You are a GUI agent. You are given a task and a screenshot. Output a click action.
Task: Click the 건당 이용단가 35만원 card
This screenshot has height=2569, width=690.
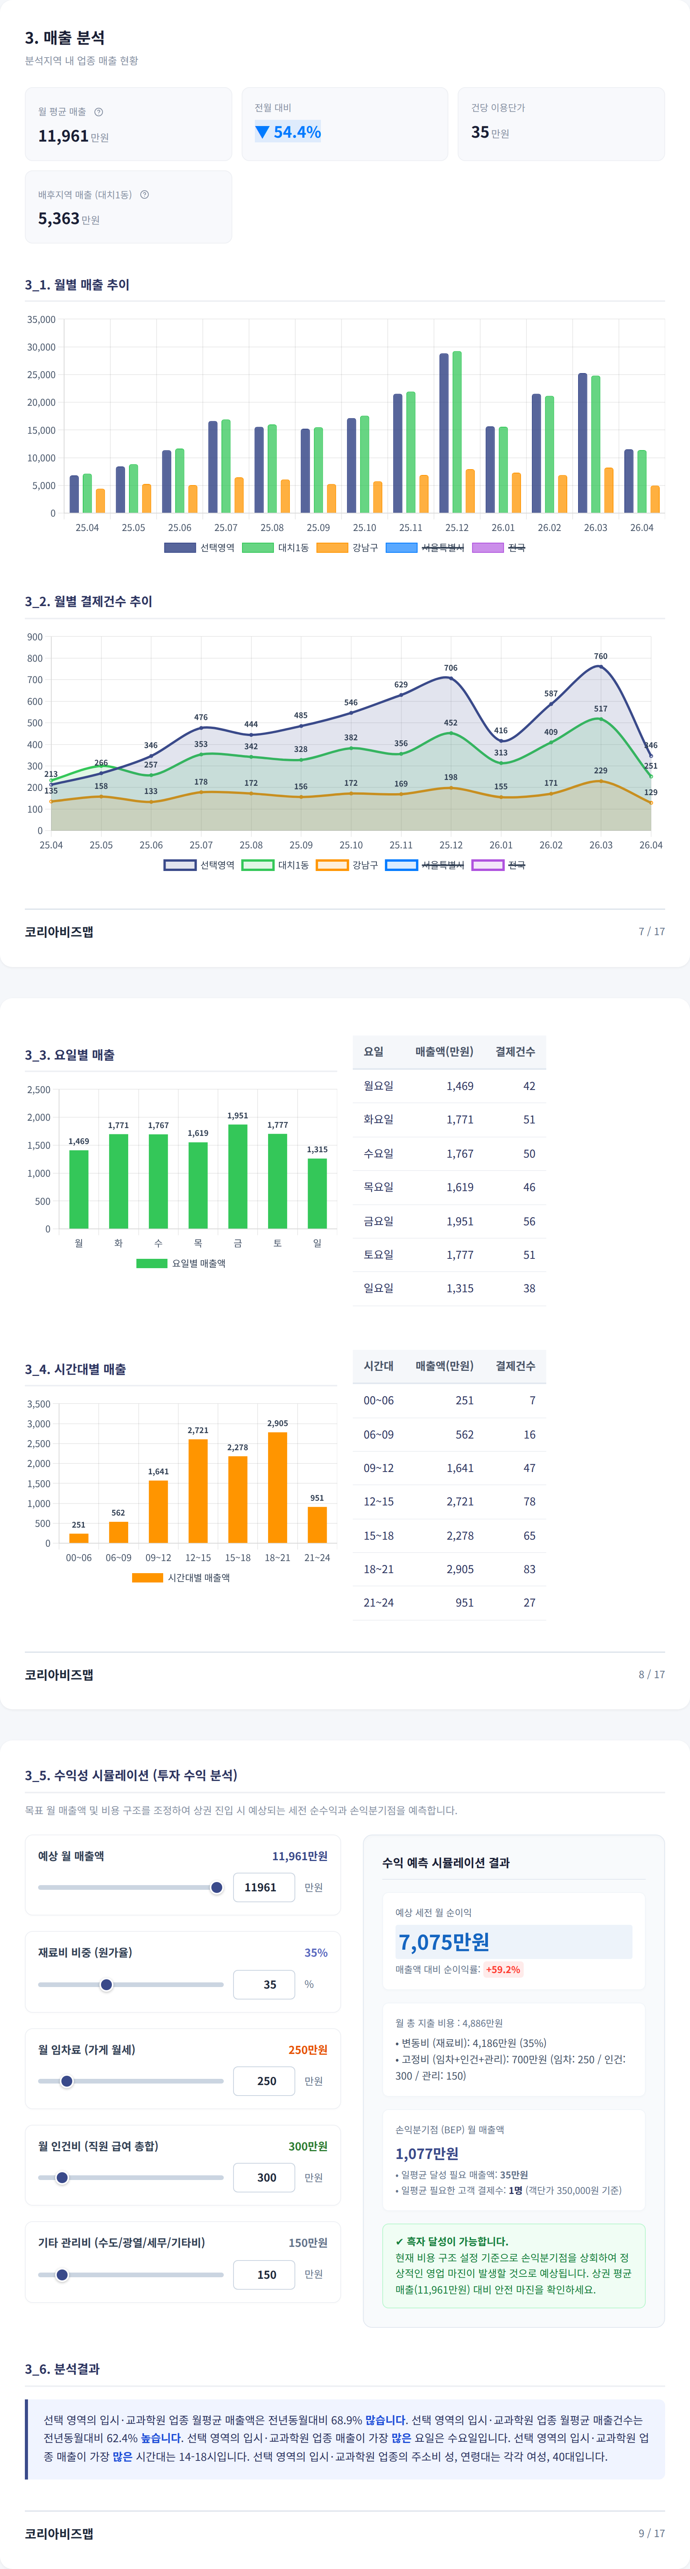pos(561,124)
